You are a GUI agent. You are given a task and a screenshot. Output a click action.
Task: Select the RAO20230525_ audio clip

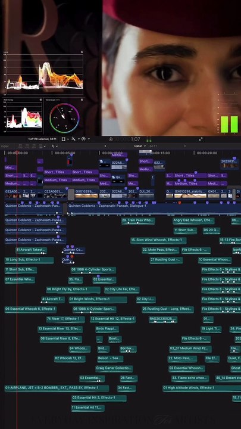(163, 319)
